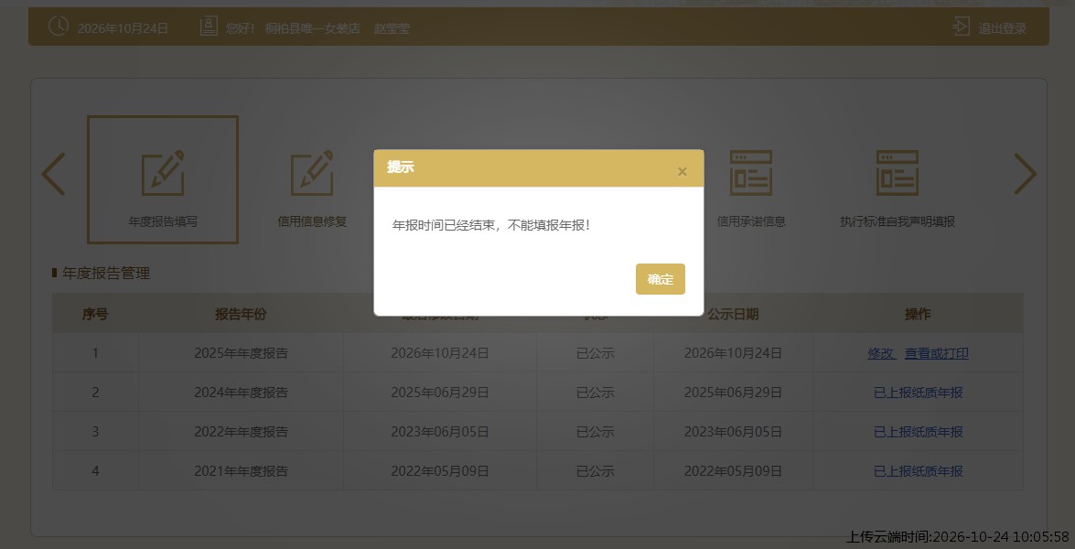Click the 退出登录 logout icon

click(962, 27)
